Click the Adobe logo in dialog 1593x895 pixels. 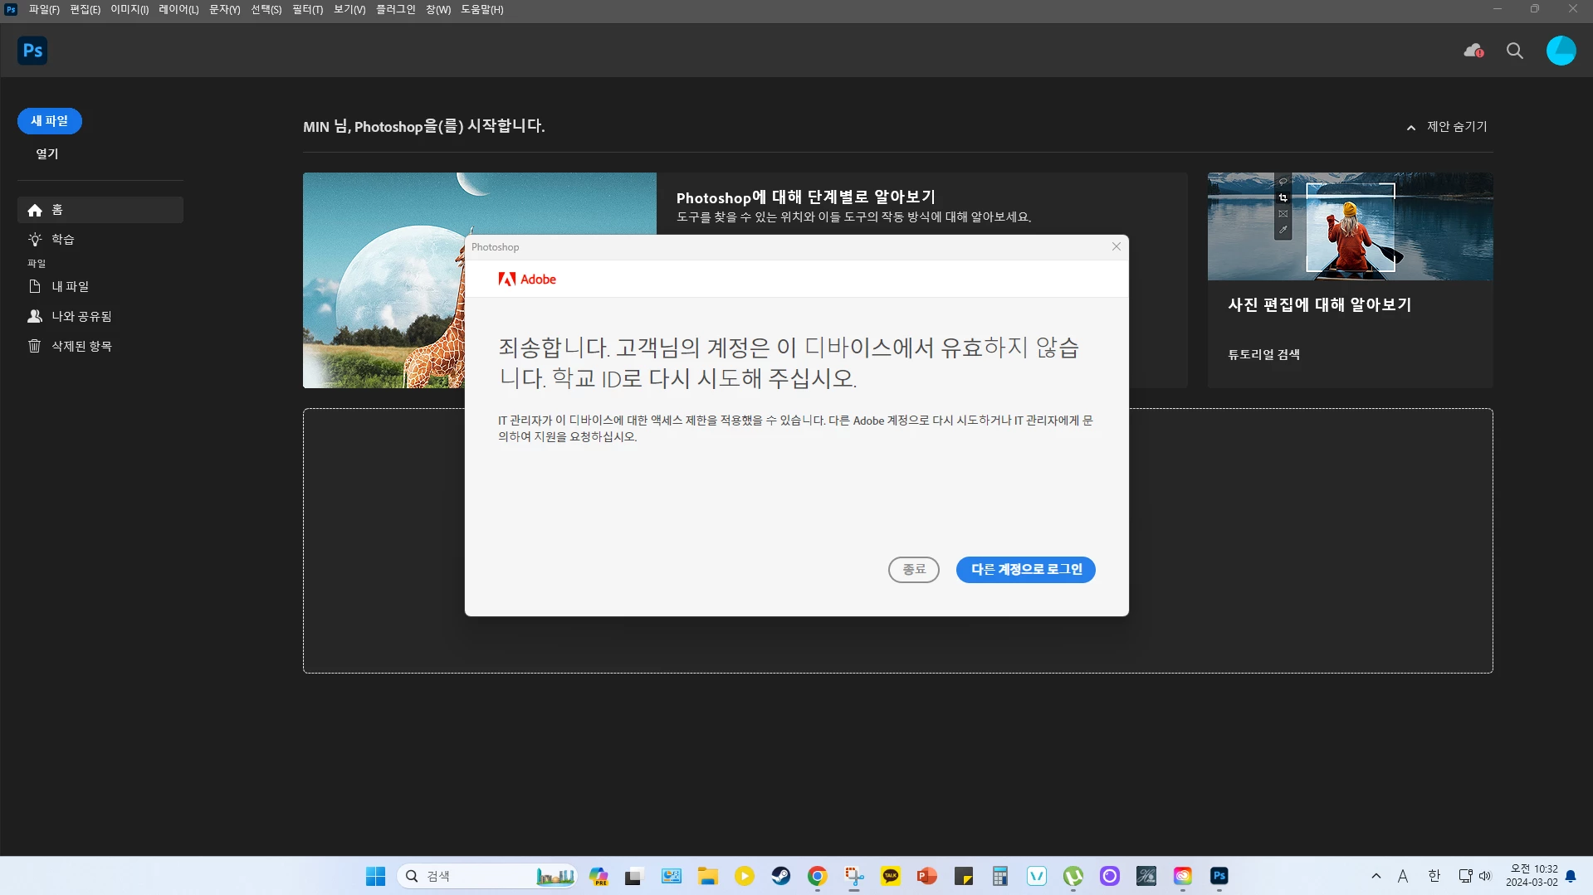click(x=527, y=280)
